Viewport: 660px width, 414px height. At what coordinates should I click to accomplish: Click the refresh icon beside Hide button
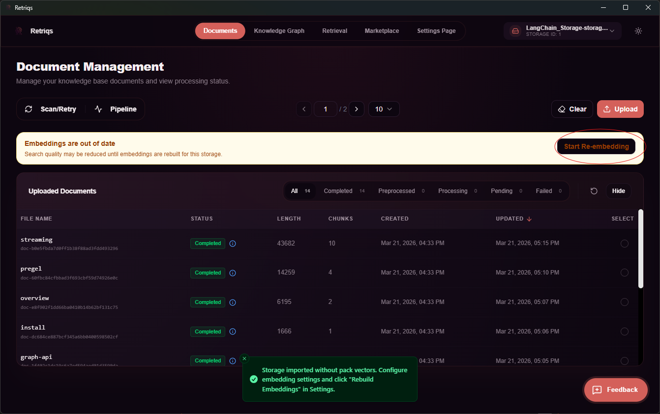click(594, 191)
